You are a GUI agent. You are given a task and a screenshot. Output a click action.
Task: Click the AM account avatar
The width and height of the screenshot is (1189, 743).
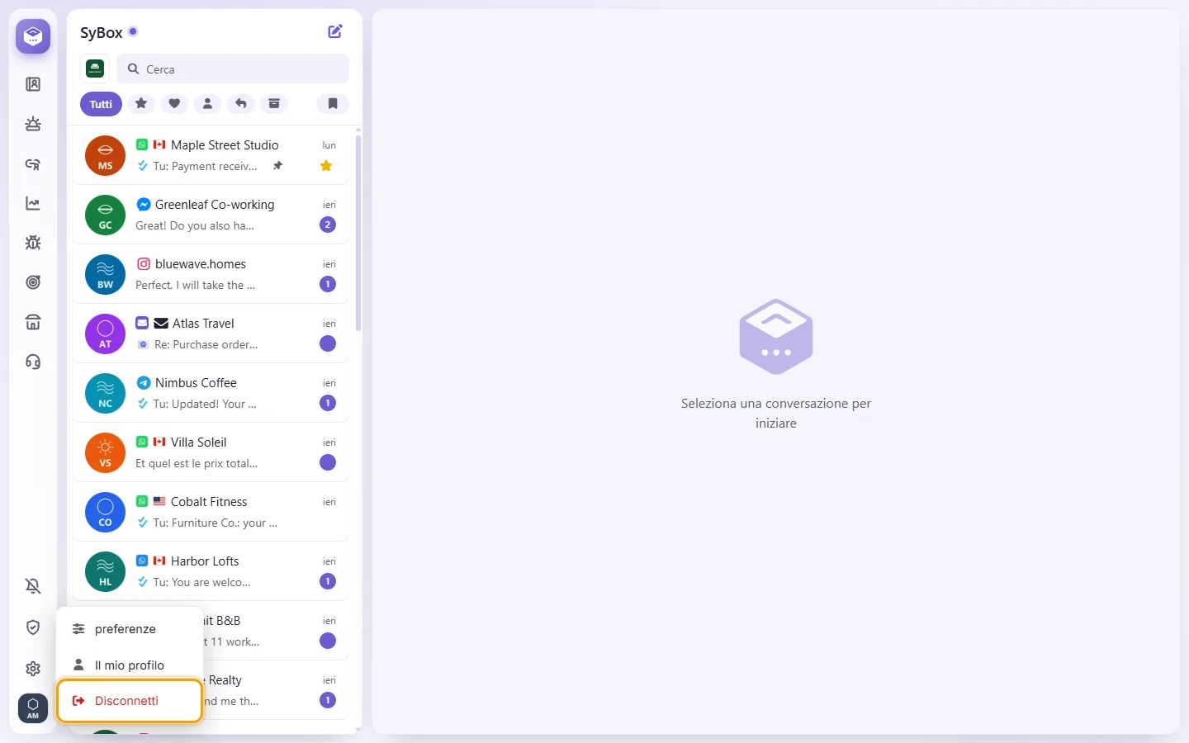pos(33,708)
